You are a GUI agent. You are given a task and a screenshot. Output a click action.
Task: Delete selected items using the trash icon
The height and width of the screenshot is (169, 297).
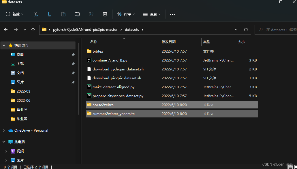pyautogui.click(x=105, y=14)
